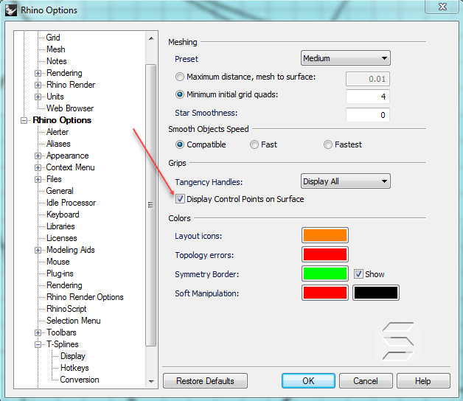463x401 pixels.
Task: Select Grid in the options tree
Action: pos(53,38)
